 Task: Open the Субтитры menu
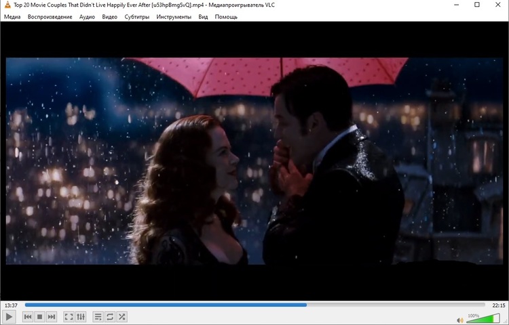click(136, 17)
